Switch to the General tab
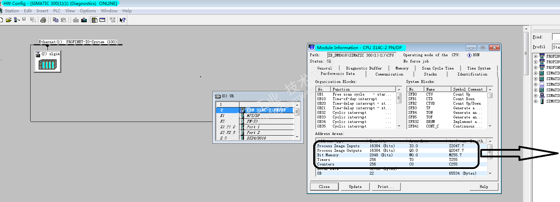Screen dimensions: 560x202 [324, 68]
